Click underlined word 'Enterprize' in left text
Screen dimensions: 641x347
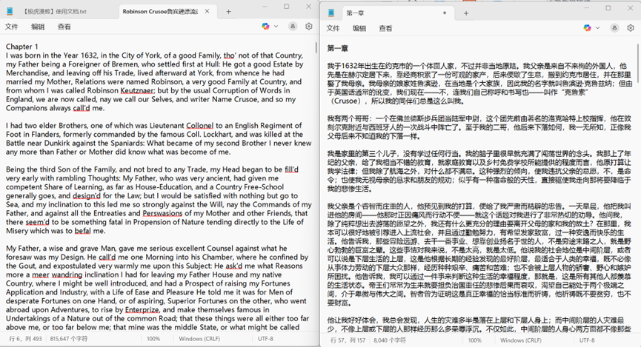[142, 309]
